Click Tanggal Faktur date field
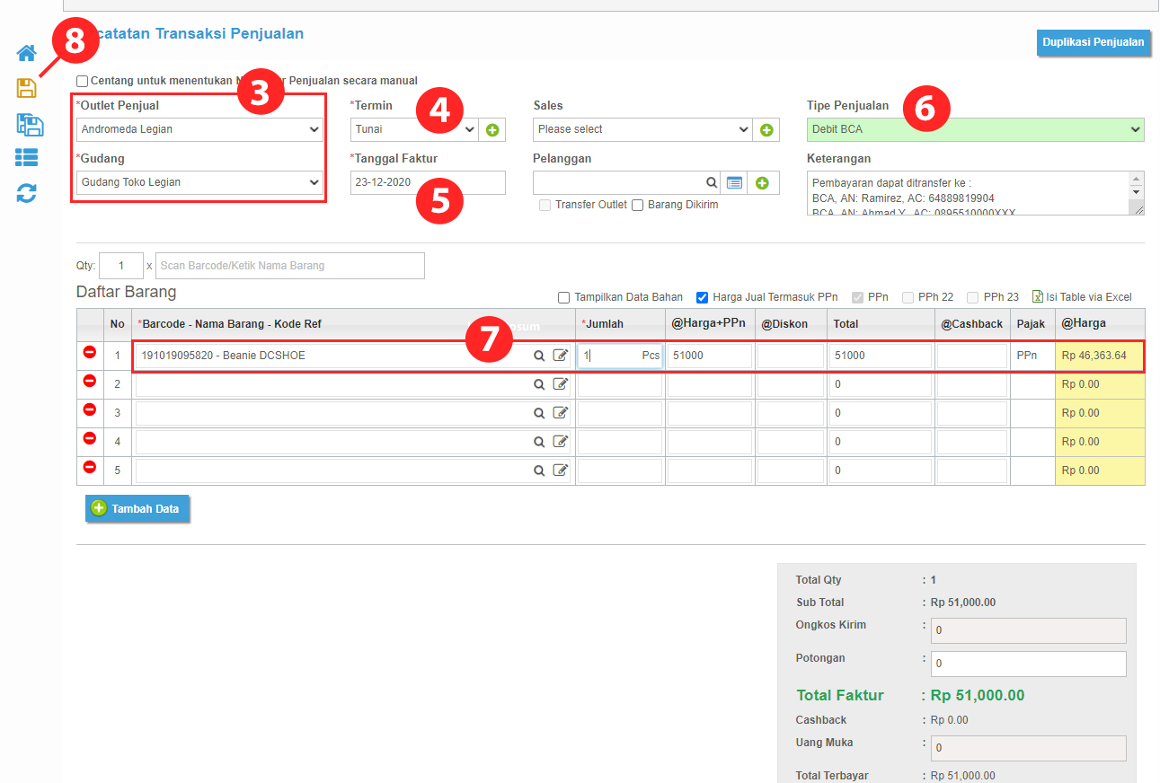 (428, 182)
